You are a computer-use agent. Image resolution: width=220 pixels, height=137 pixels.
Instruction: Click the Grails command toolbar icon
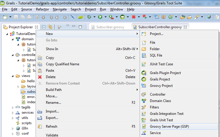point(122,17)
